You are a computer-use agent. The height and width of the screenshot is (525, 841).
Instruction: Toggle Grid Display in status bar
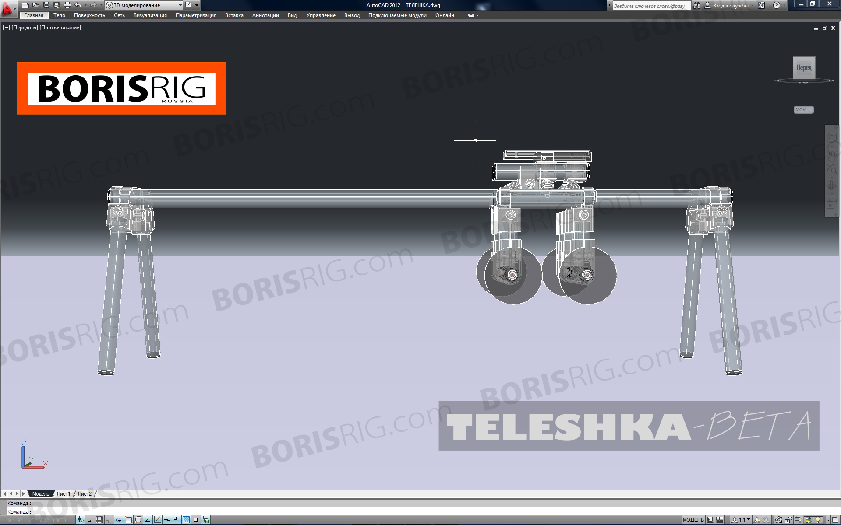click(x=99, y=520)
